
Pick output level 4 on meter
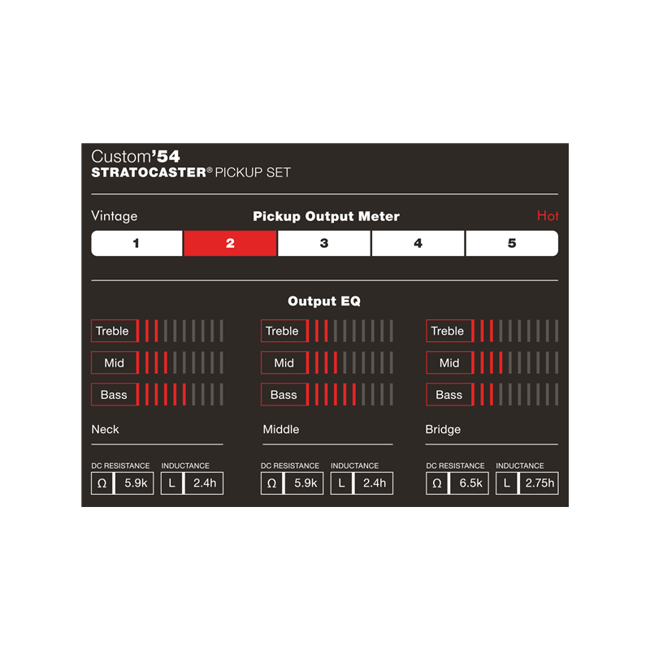(x=418, y=244)
